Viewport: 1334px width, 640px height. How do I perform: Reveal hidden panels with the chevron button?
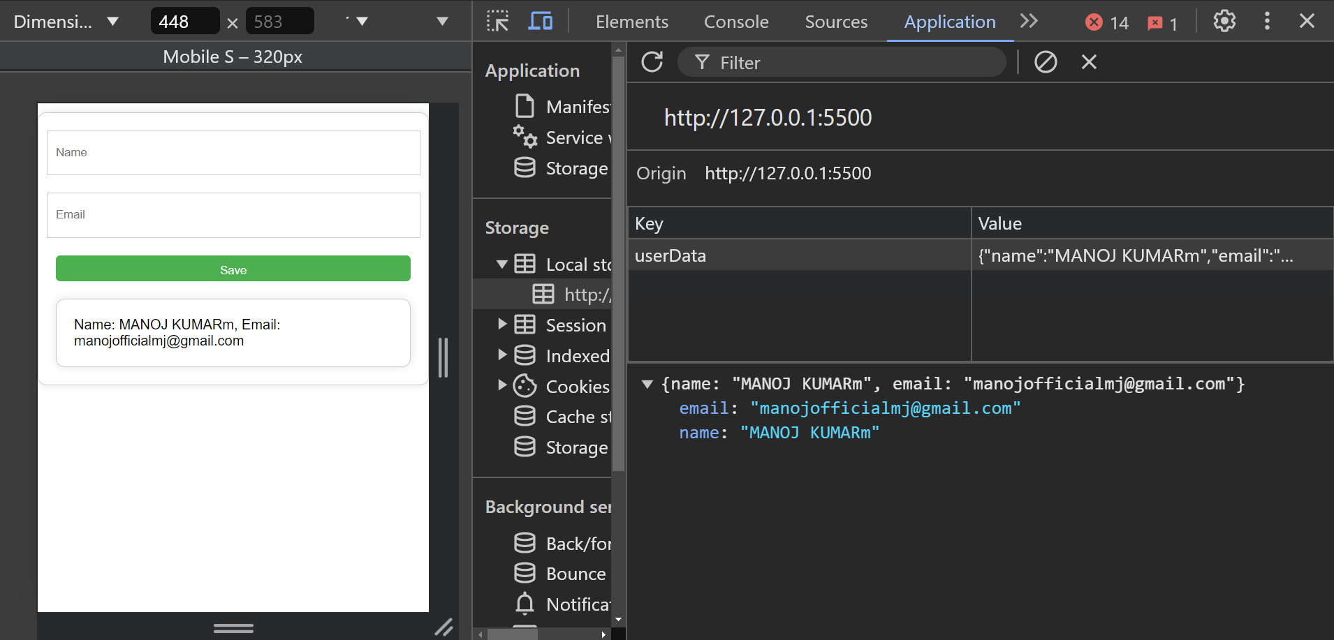[1028, 22]
